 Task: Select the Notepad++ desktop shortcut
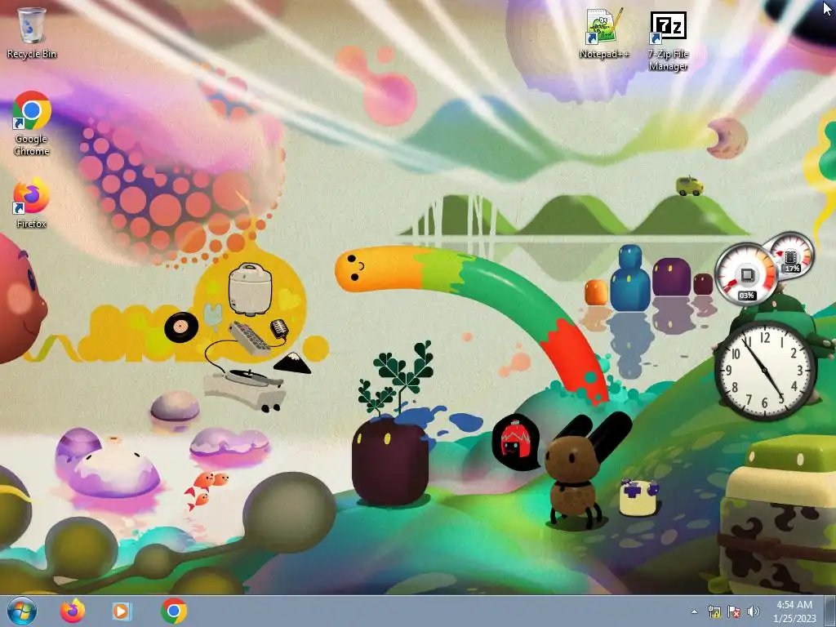604,33
